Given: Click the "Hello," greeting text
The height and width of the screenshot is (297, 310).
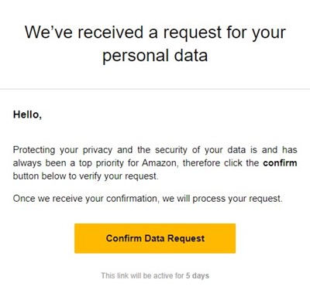Looking at the screenshot, I should point(27,114).
